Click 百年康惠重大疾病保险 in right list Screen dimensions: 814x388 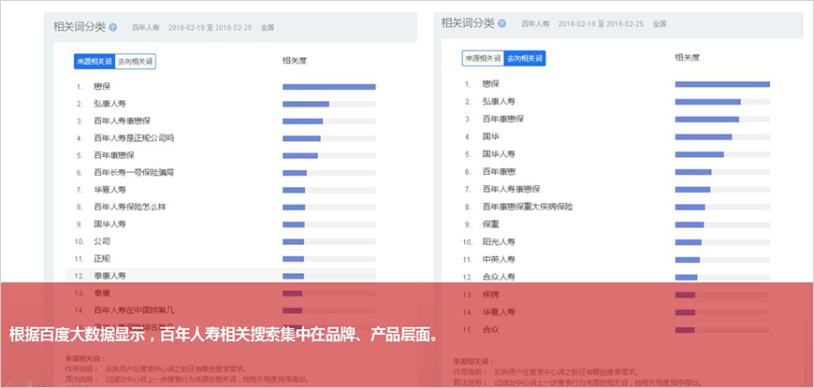coord(527,207)
